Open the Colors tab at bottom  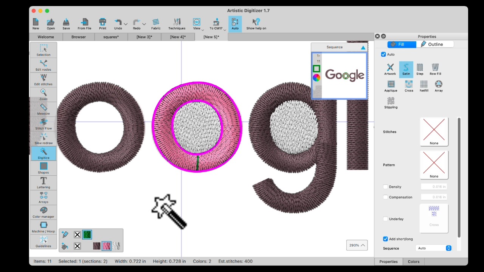[414, 261]
